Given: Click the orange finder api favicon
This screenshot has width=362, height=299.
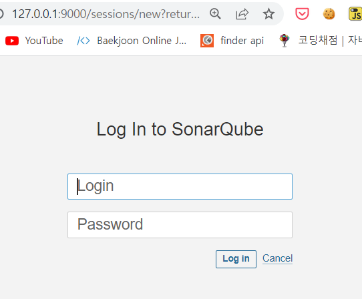Looking at the screenshot, I should [207, 41].
